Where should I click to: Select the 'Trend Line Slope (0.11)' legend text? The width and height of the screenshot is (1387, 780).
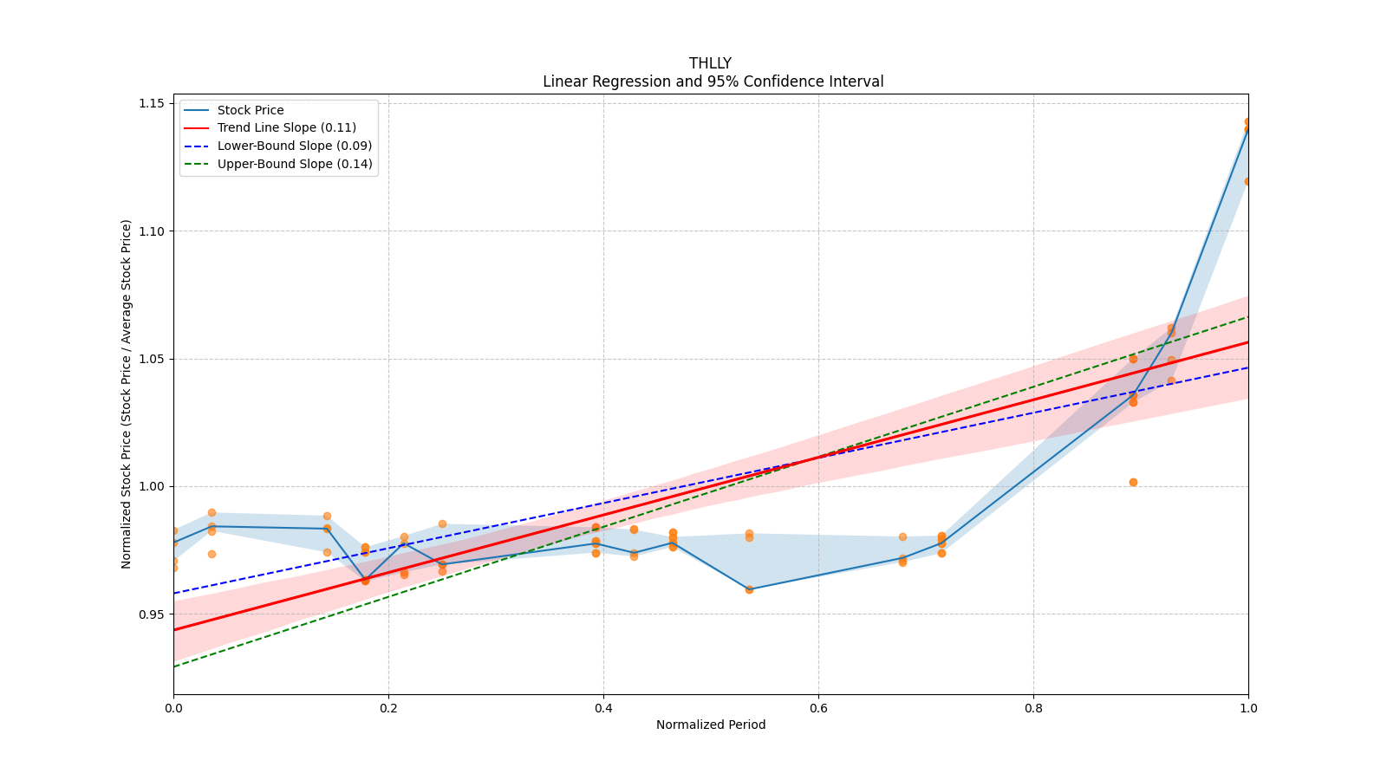(x=286, y=128)
